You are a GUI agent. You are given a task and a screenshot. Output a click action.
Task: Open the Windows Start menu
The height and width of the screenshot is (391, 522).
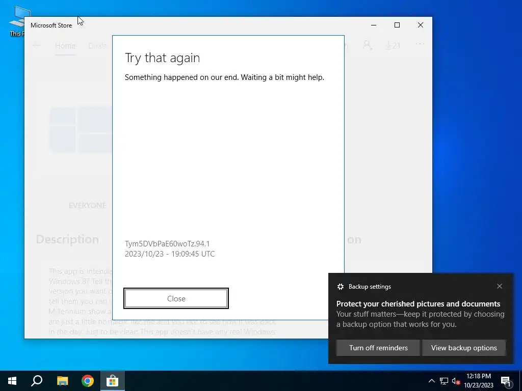(x=12, y=381)
